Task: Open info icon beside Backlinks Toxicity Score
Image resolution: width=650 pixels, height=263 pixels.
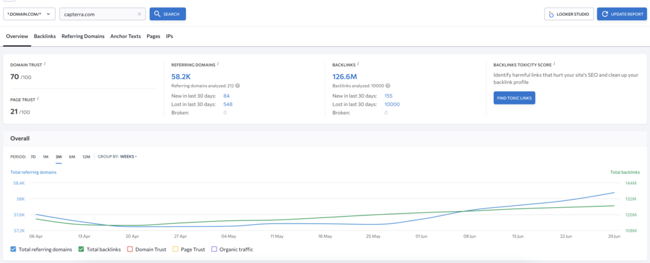Action: (554, 64)
